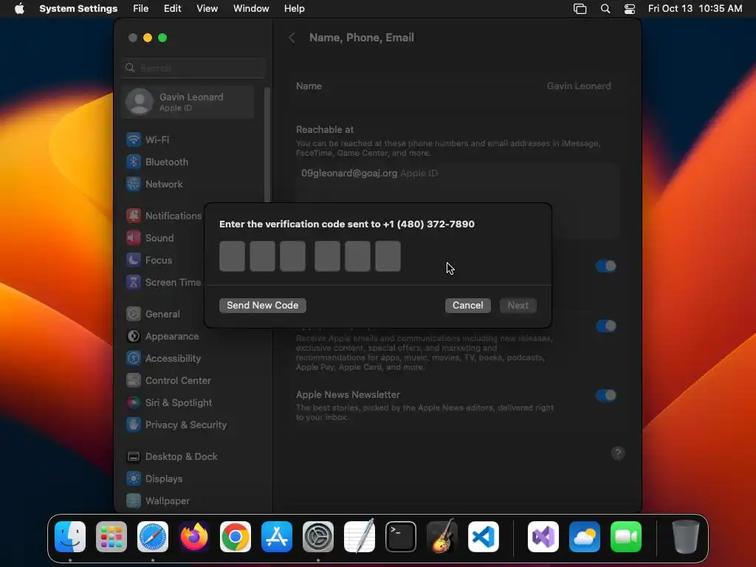Open the Trash in the Dock

pyautogui.click(x=686, y=537)
